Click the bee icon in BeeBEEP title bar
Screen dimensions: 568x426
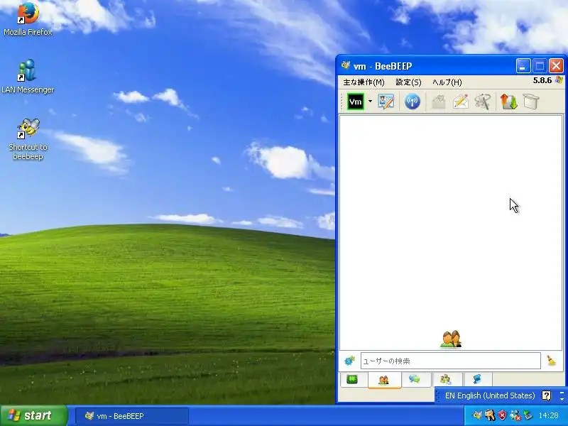tap(346, 65)
